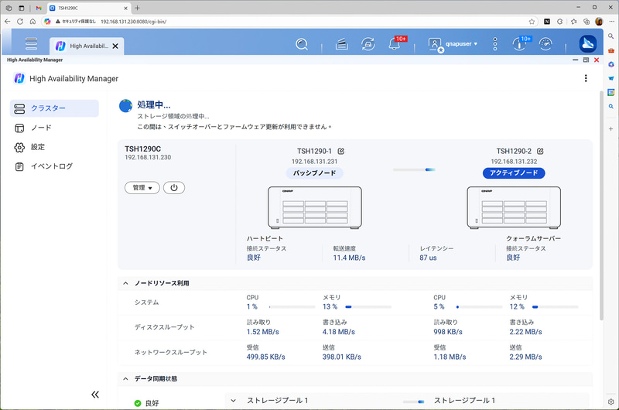
Task: Click the 良好 data sync status
Action: (x=152, y=403)
